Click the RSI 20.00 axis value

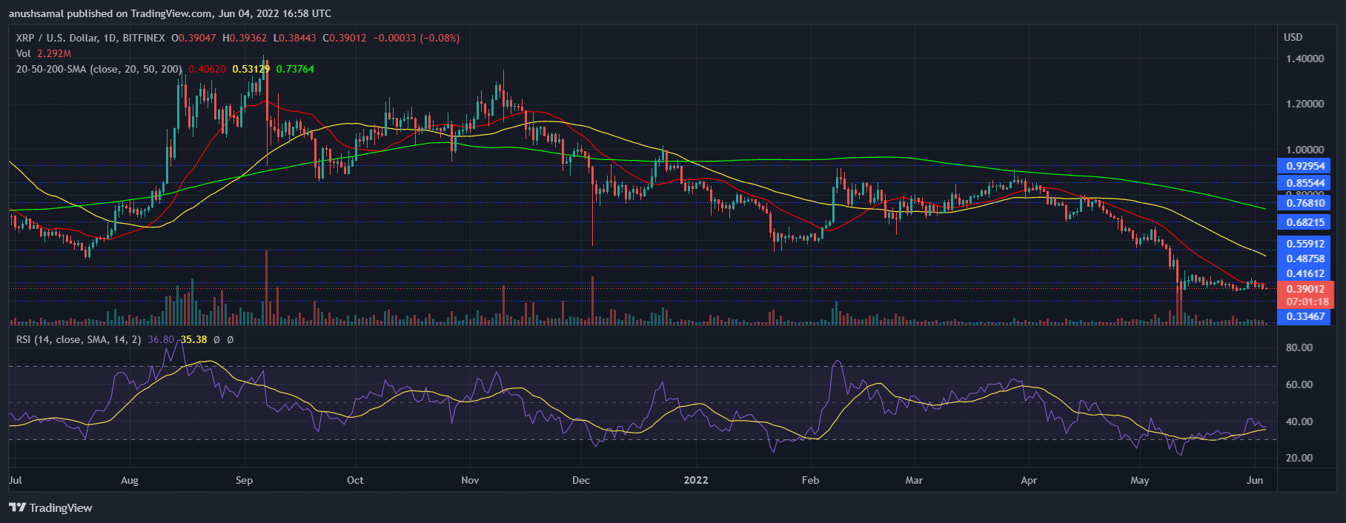(1299, 458)
